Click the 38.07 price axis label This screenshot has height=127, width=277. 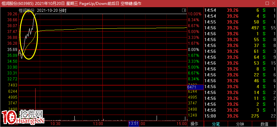12,26
